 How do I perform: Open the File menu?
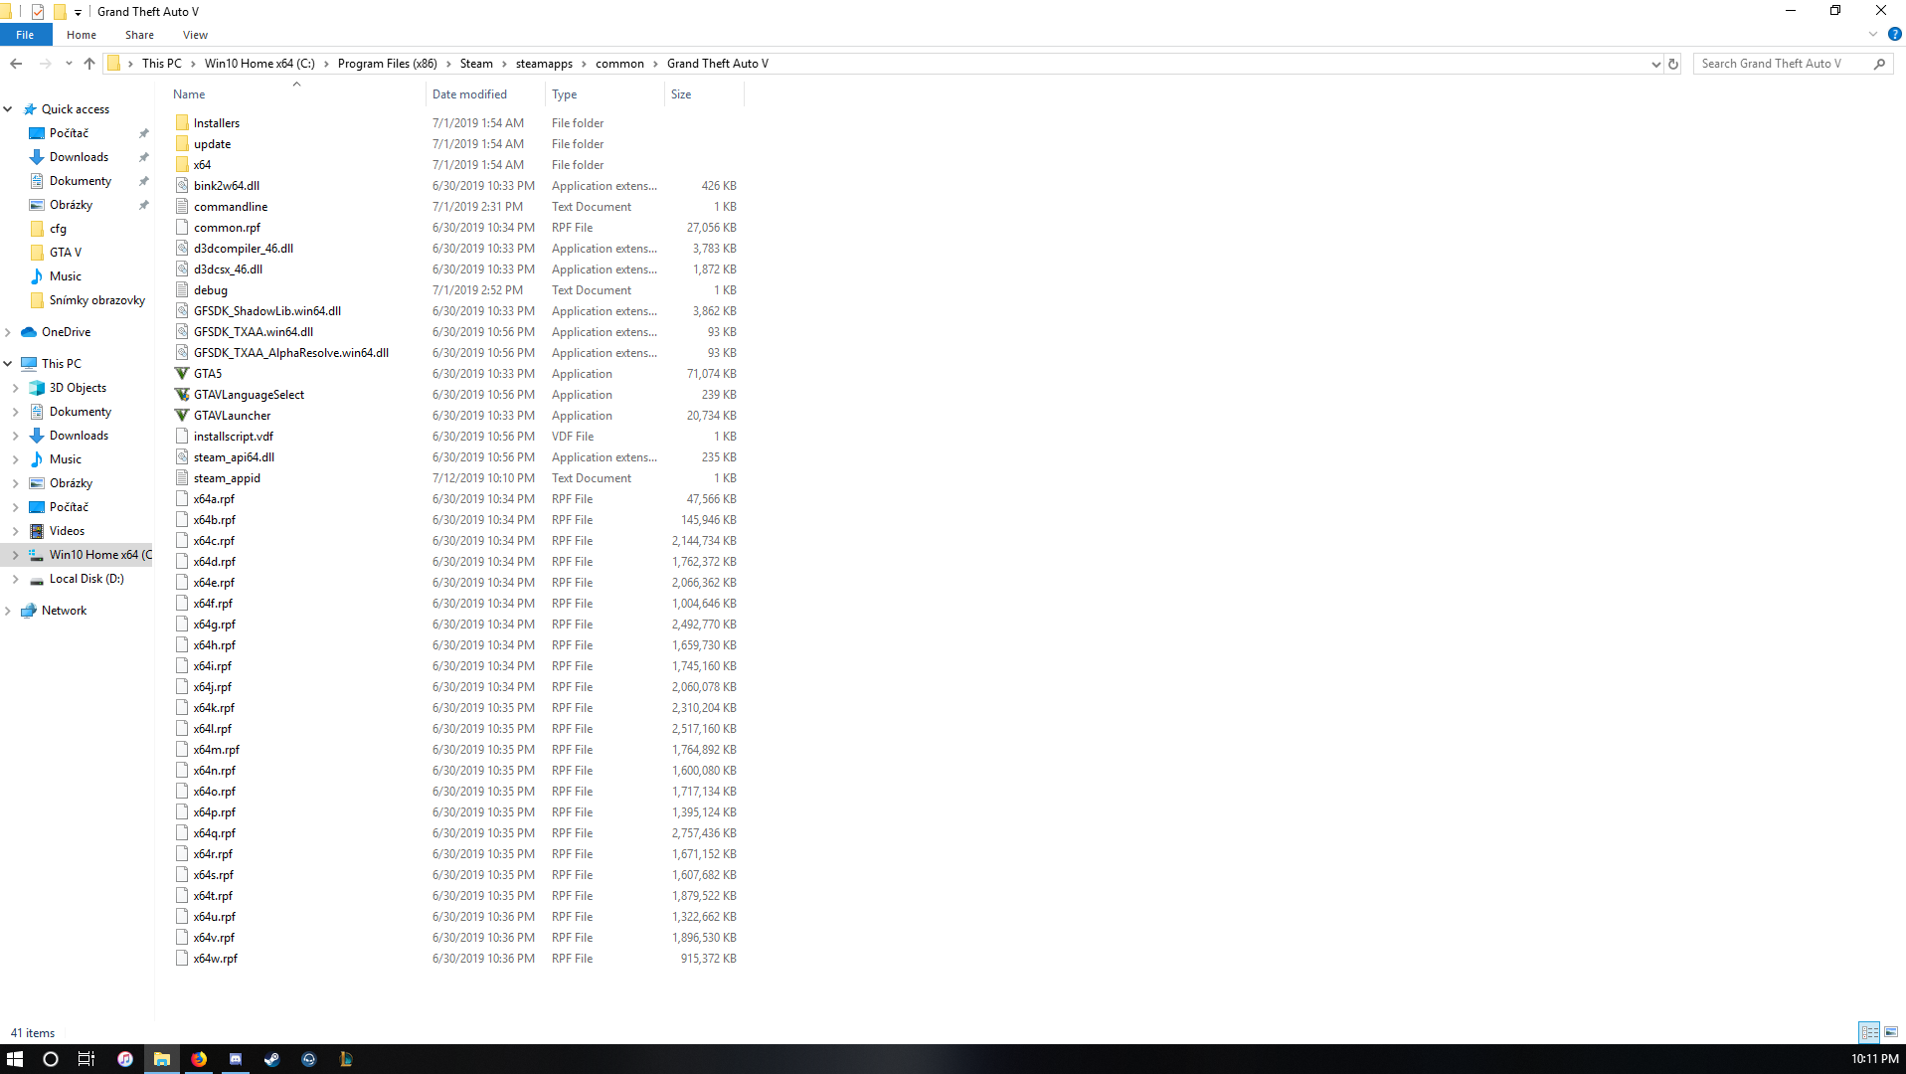pos(25,35)
